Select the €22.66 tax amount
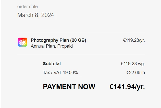 coord(135,73)
